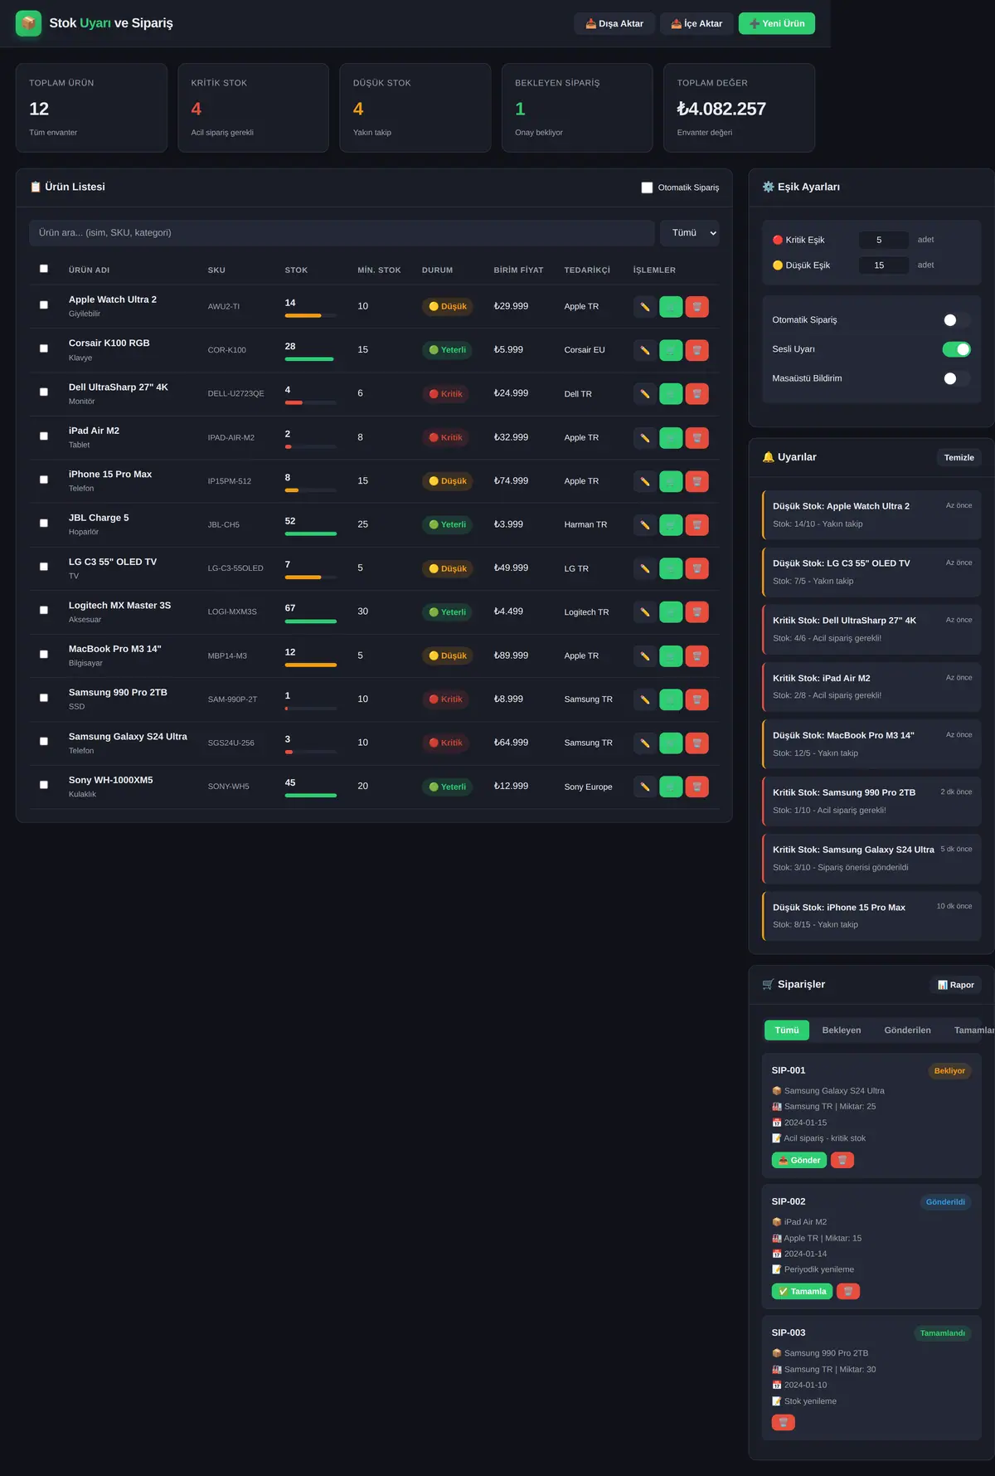Viewport: 995px width, 1476px height.
Task: Click the Ürün ara search field
Action: pos(342,233)
